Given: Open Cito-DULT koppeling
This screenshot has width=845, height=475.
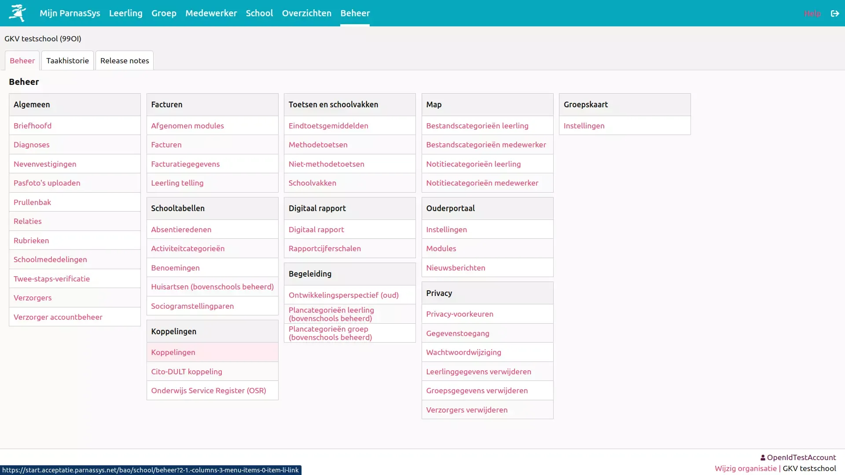Looking at the screenshot, I should click(186, 372).
